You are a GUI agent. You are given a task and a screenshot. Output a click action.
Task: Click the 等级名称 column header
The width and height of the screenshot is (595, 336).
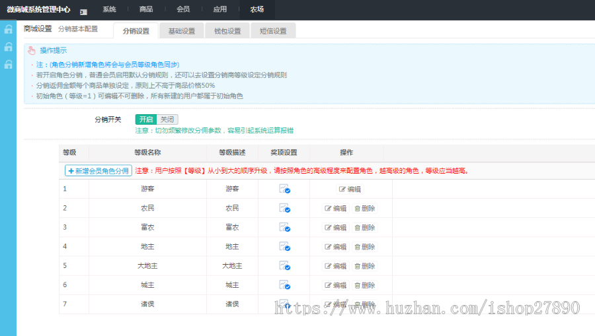147,152
